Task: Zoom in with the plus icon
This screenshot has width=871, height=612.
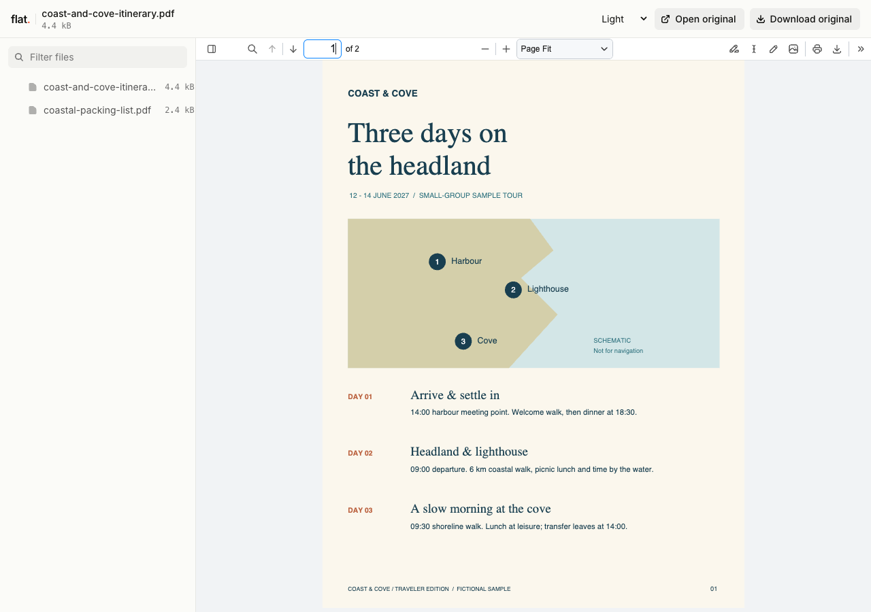Action: point(506,49)
